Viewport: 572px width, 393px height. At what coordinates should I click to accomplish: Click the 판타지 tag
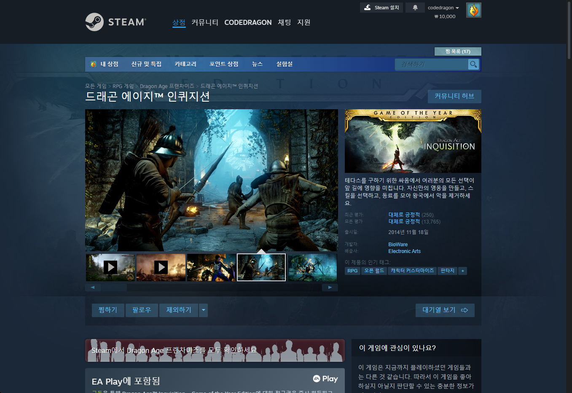pyautogui.click(x=447, y=271)
